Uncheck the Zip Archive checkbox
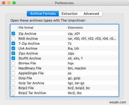The image size is (129, 105). (x=13, y=34)
